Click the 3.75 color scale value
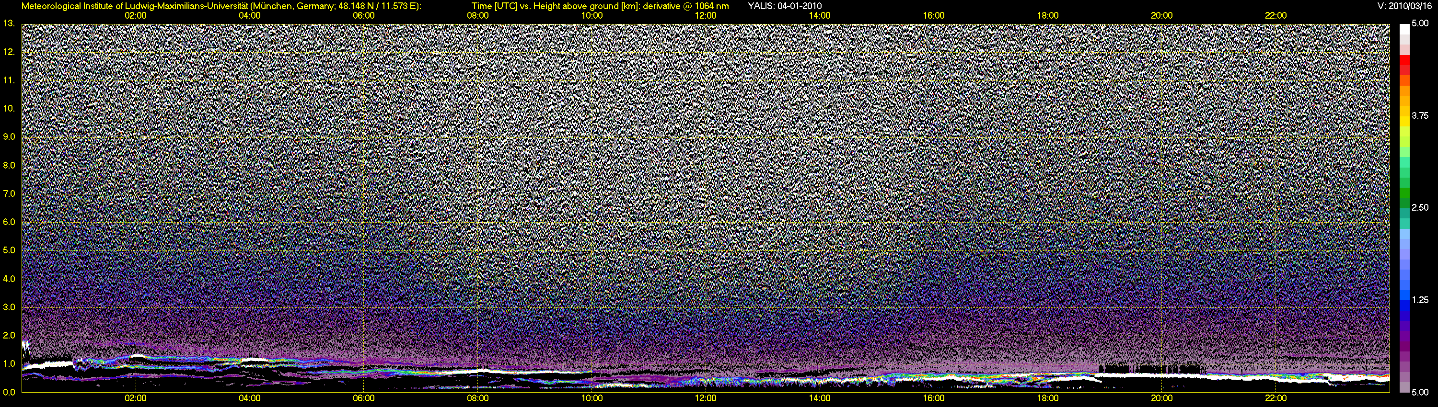The image size is (1438, 407). click(1420, 115)
